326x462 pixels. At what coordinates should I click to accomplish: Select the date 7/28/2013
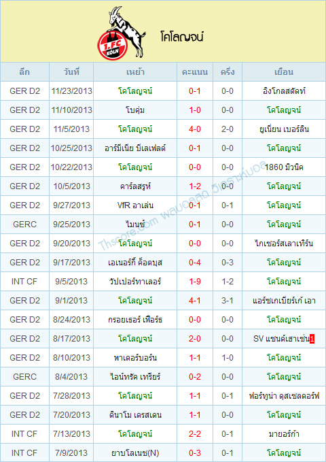[x=71, y=396]
